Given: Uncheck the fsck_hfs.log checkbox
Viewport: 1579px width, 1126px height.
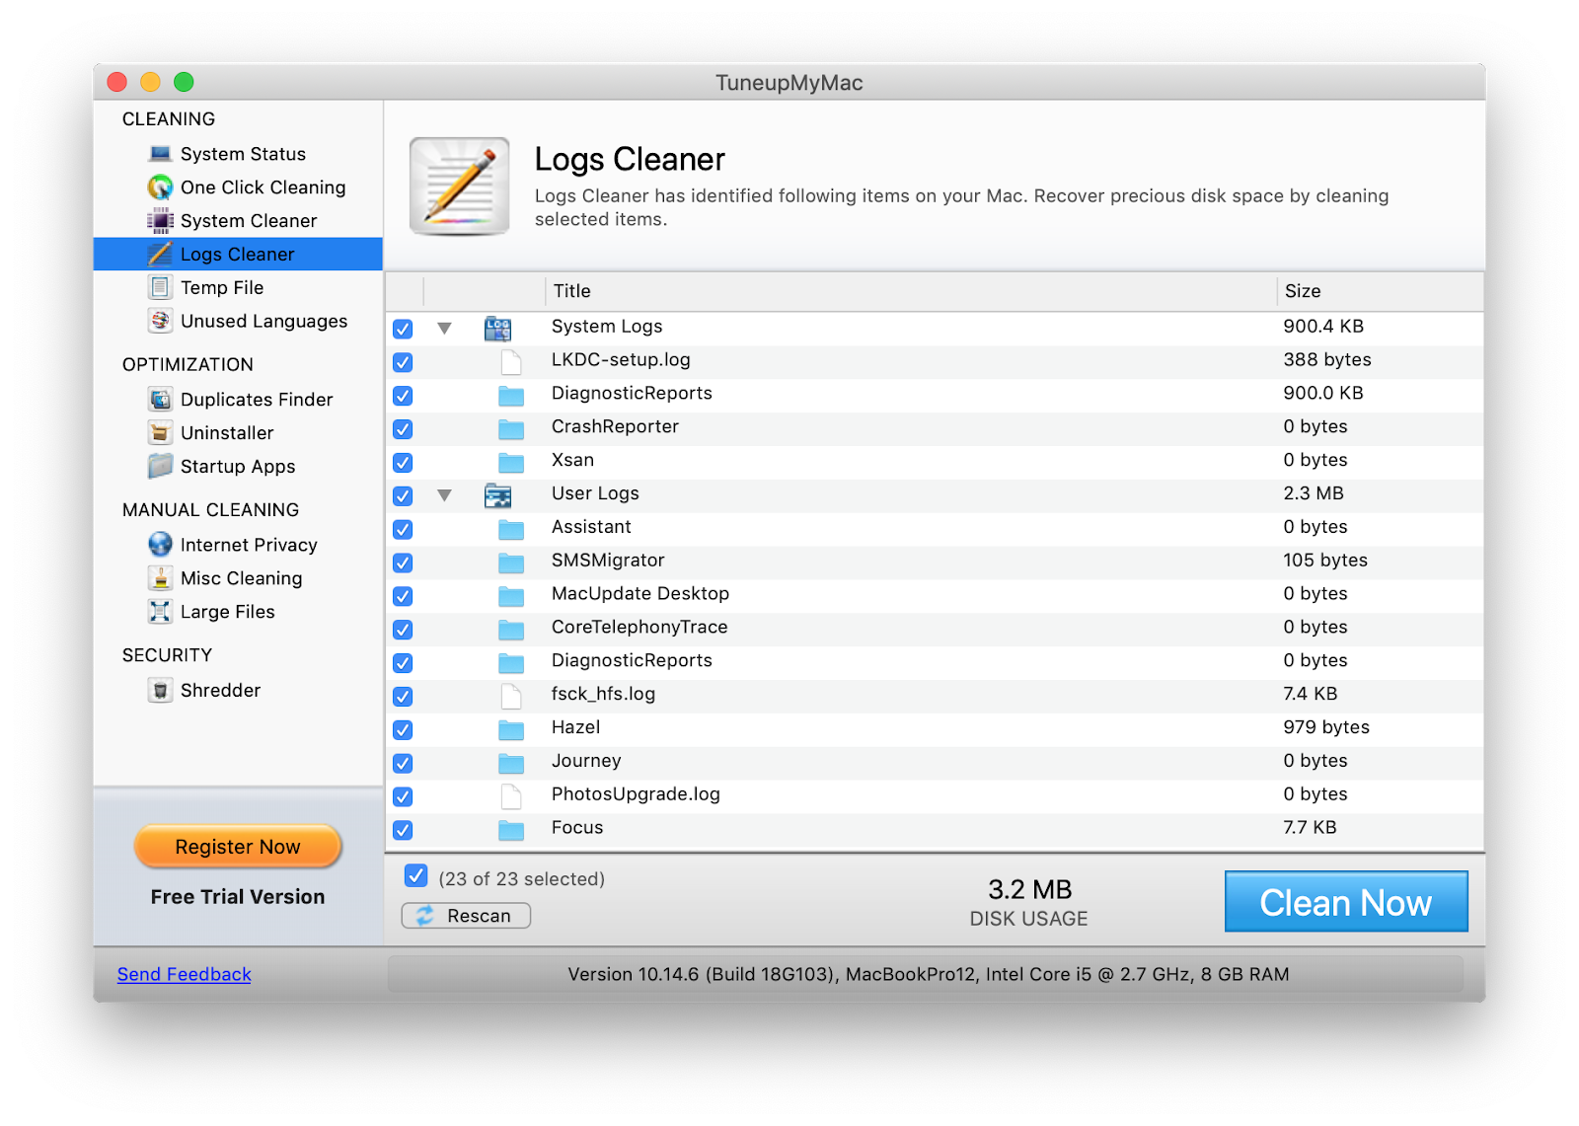Looking at the screenshot, I should coord(403,697).
